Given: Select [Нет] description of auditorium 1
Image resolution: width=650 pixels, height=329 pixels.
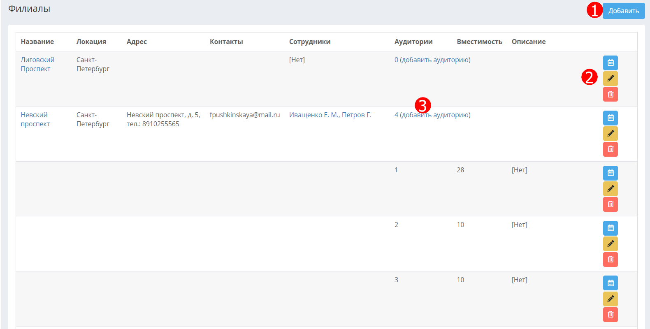Looking at the screenshot, I should coord(520,170).
